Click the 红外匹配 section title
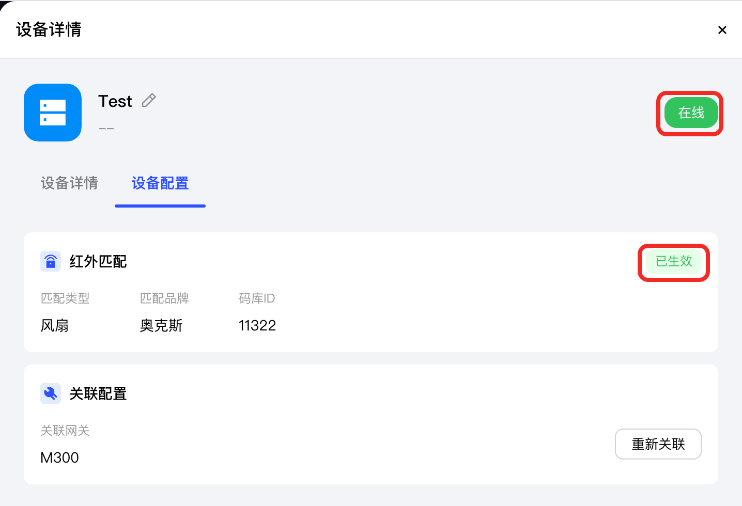This screenshot has width=742, height=506. point(98,262)
